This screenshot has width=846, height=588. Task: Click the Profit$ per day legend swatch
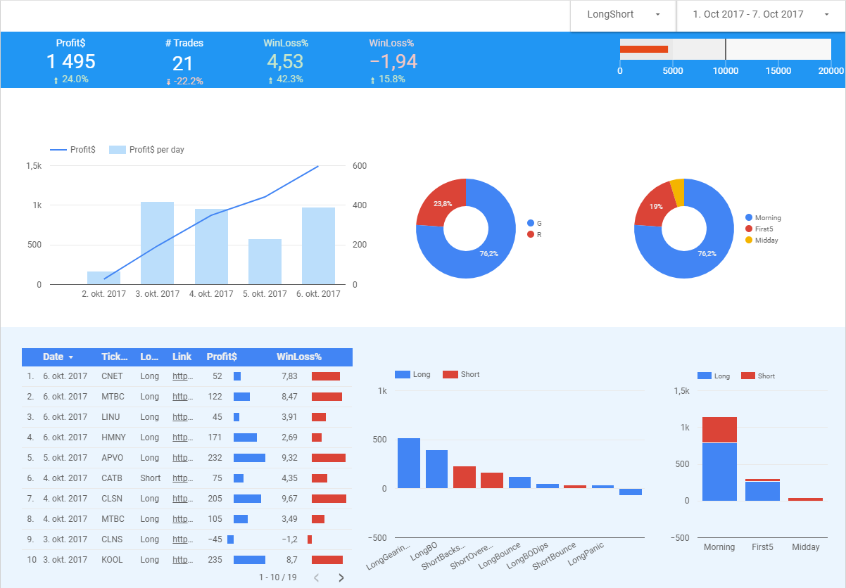point(118,150)
